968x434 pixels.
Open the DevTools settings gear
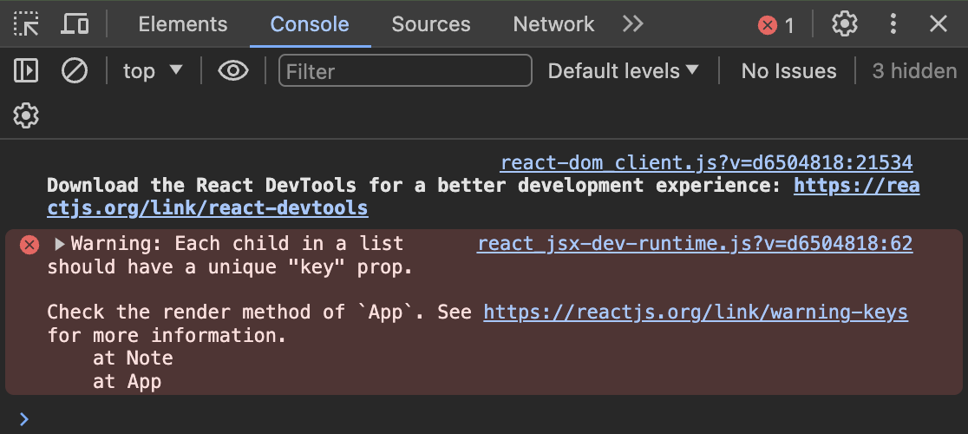click(844, 24)
